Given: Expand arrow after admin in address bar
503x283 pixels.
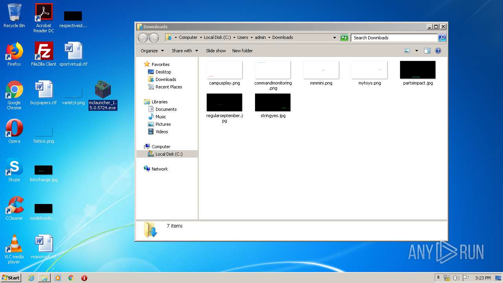Looking at the screenshot, I should (x=269, y=38).
